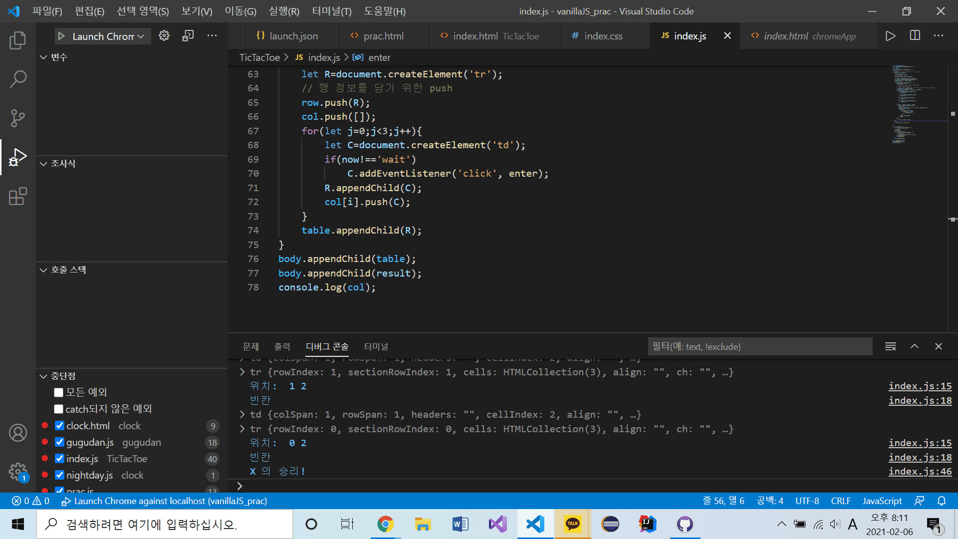Screen dimensions: 958x539
Task: Open the Source Control view
Action: [x=18, y=118]
